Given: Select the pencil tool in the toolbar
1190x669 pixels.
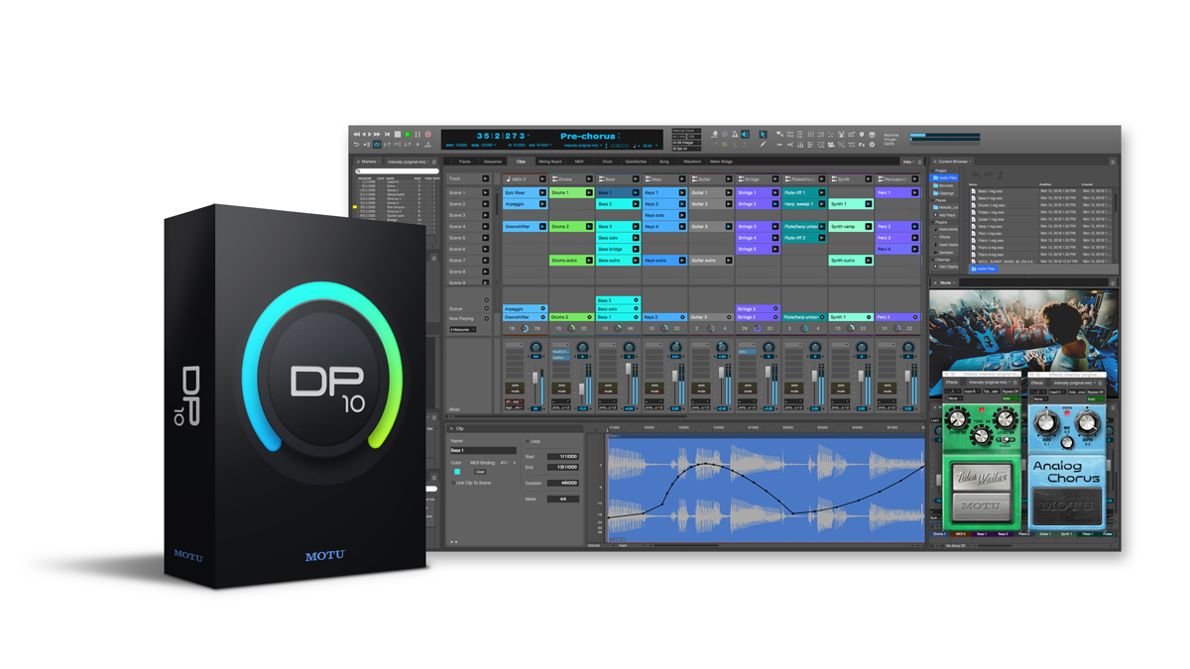Looking at the screenshot, I should pyautogui.click(x=763, y=145).
